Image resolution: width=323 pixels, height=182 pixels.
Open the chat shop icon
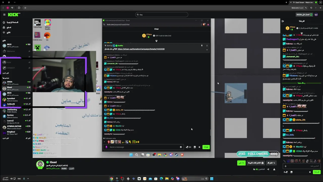291,172
